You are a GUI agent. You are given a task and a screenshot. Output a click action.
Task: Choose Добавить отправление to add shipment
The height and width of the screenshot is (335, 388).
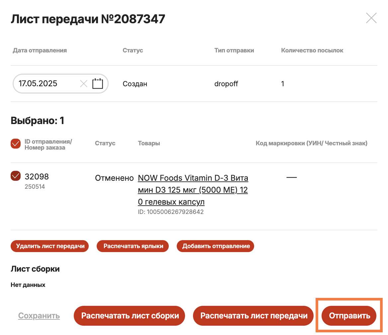click(x=216, y=246)
